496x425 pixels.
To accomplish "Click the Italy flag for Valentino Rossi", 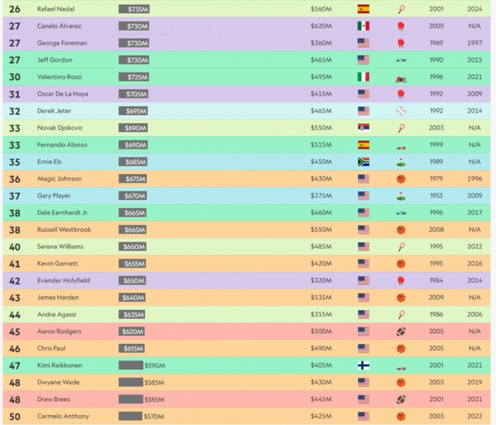I will (x=363, y=77).
